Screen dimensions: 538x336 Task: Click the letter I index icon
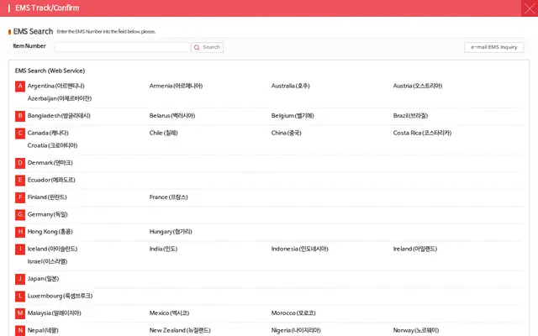click(x=20, y=249)
